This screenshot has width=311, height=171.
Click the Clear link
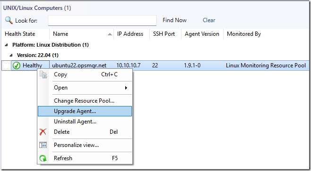[209, 20]
